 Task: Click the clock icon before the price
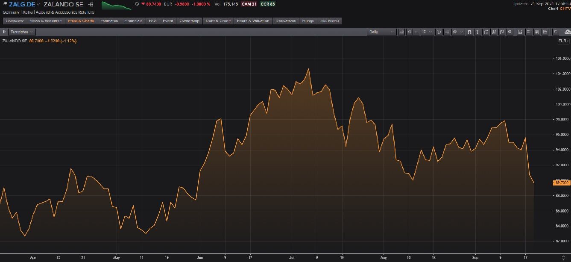pos(136,4)
